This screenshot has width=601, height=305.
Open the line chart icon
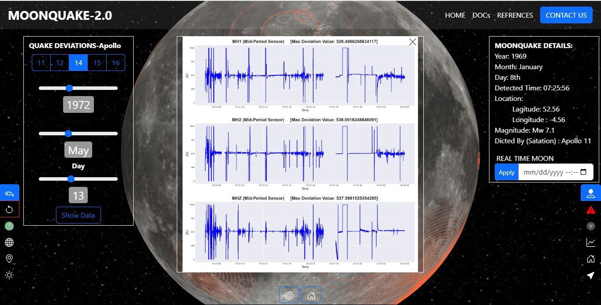pyautogui.click(x=591, y=242)
